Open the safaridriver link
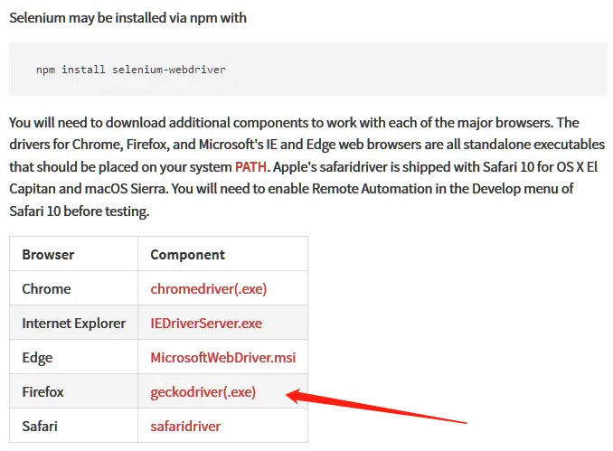 [185, 426]
